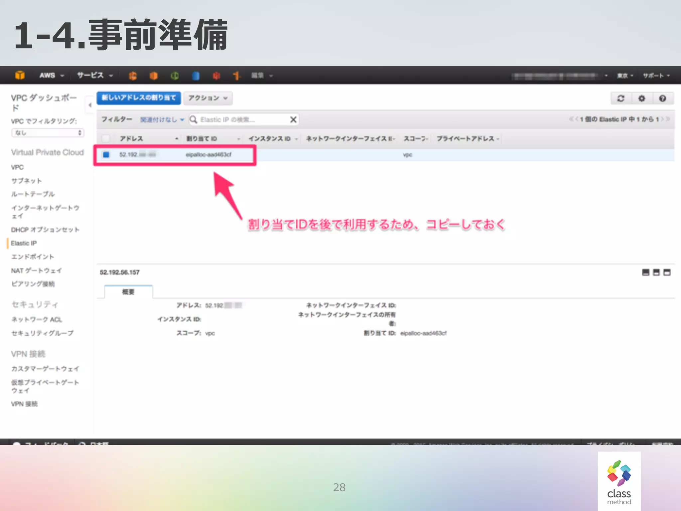Clear search with the X icon

click(x=293, y=119)
